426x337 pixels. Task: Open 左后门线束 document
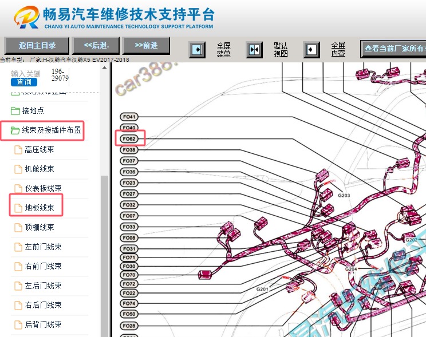click(43, 286)
